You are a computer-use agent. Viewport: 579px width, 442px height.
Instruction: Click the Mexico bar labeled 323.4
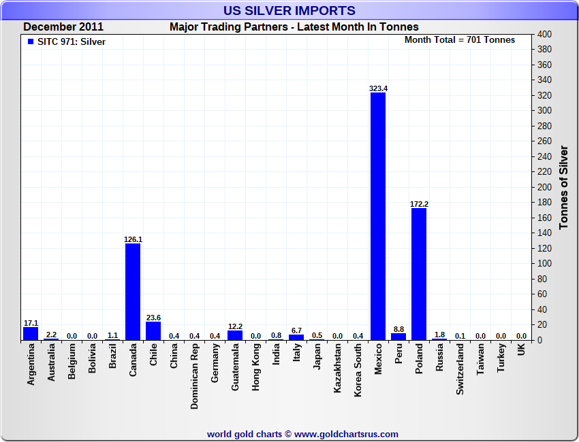[x=378, y=216]
